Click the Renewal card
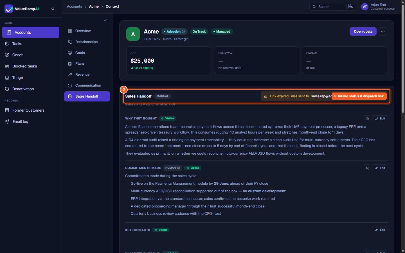This screenshot has width=405, height=253. click(x=256, y=60)
